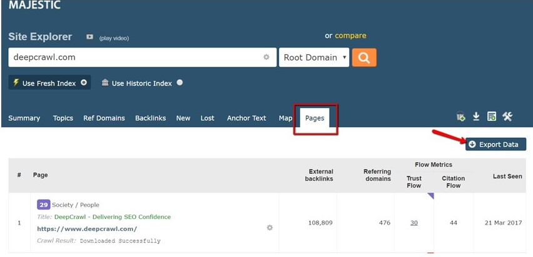This screenshot has height=257, width=533.
Task: Click the deepcrawl.com search input field
Action: pos(143,57)
